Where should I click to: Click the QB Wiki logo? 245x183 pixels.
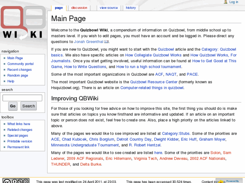pyautogui.click(x=23, y=22)
